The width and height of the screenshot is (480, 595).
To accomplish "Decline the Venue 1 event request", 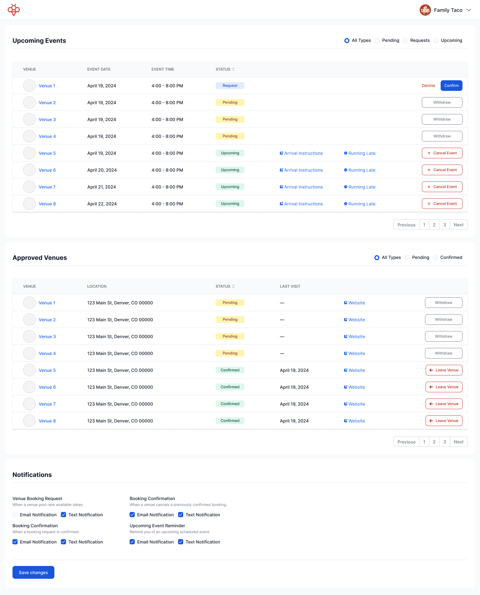I will (x=428, y=86).
